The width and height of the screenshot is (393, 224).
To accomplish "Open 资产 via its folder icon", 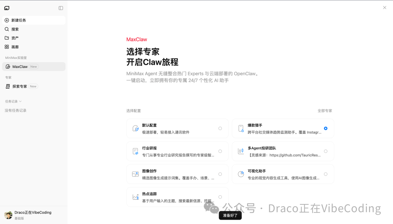I will [7, 38].
